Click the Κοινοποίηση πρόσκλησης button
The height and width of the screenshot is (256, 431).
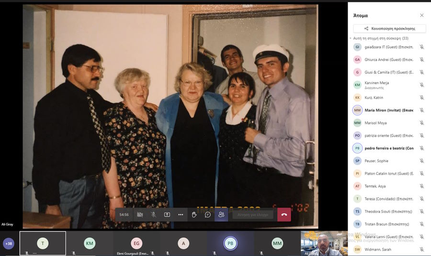click(x=389, y=29)
